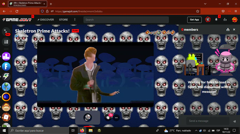Open the list all tabs dropdown
This screenshot has height=134, width=240.
[205, 4]
